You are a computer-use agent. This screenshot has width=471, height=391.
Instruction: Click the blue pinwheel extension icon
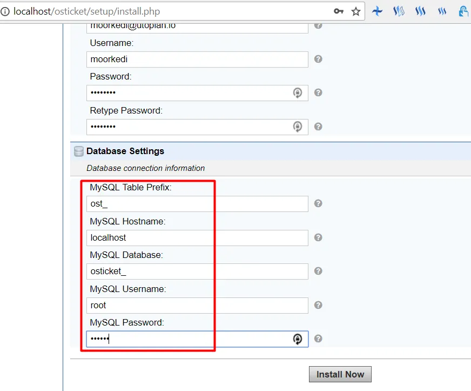click(377, 11)
